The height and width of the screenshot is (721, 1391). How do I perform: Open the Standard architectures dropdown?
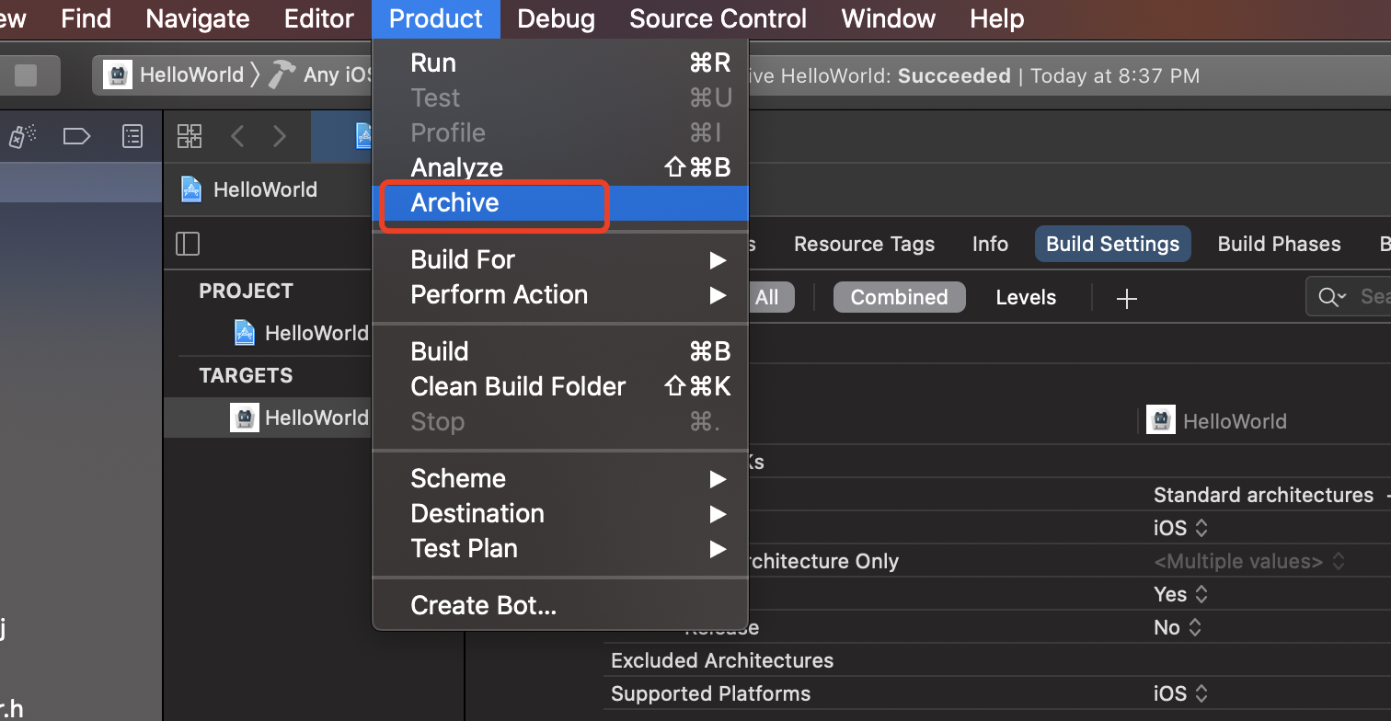coord(1268,495)
